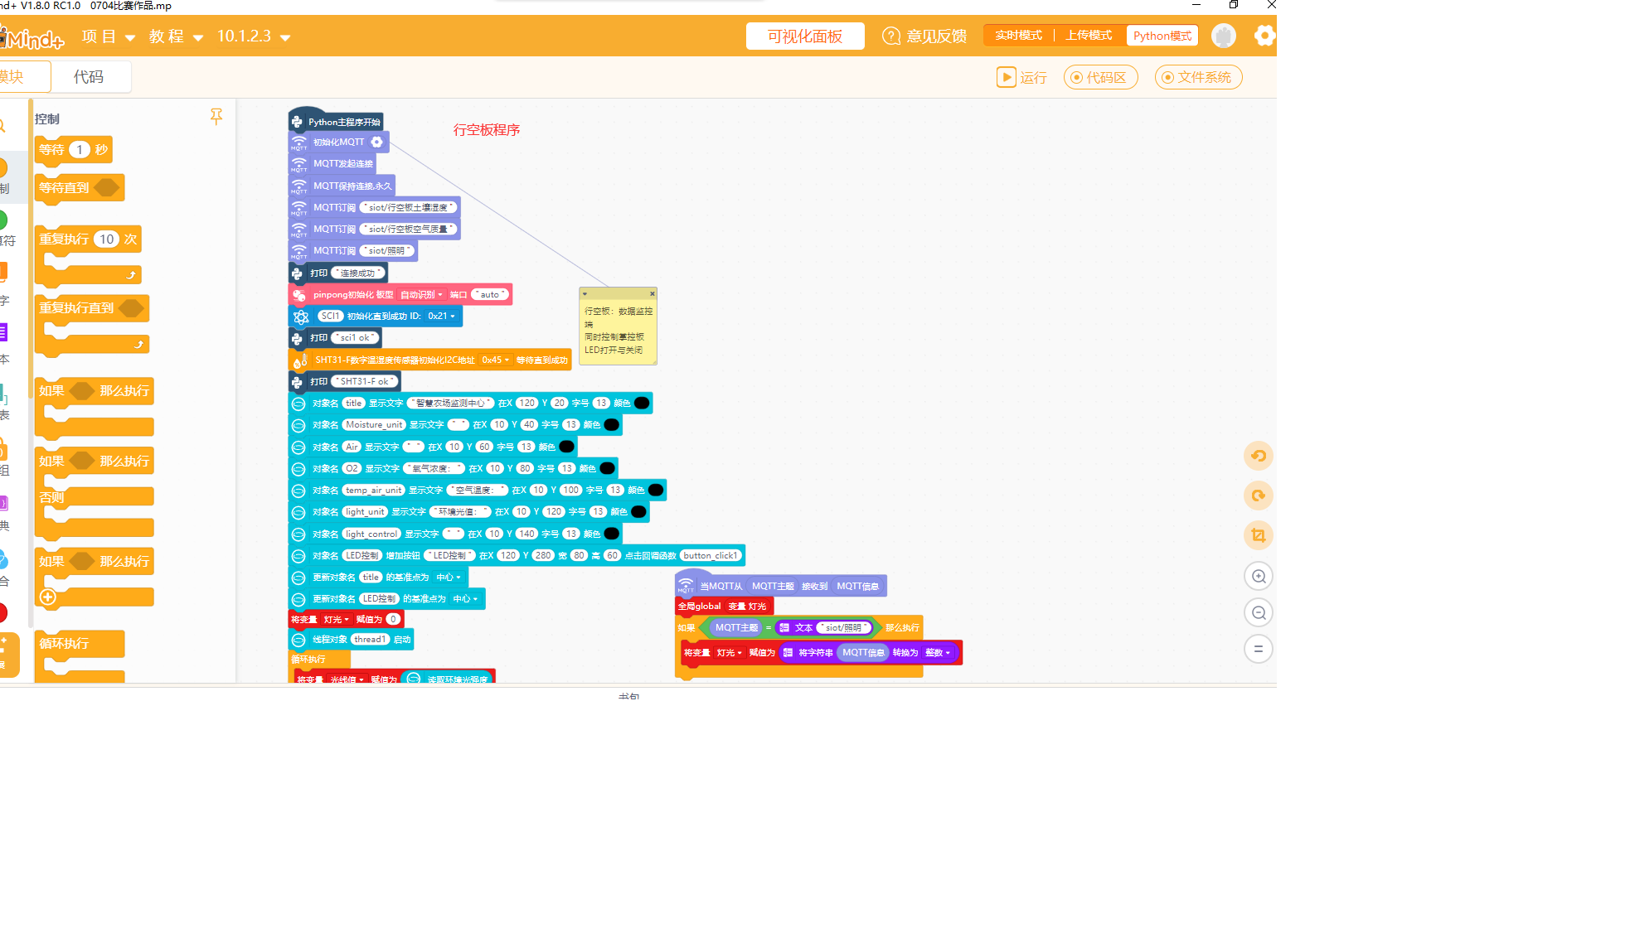1635x938 pixels.
Task: Click the crop screenshot icon on the workspace
Action: (x=1259, y=535)
